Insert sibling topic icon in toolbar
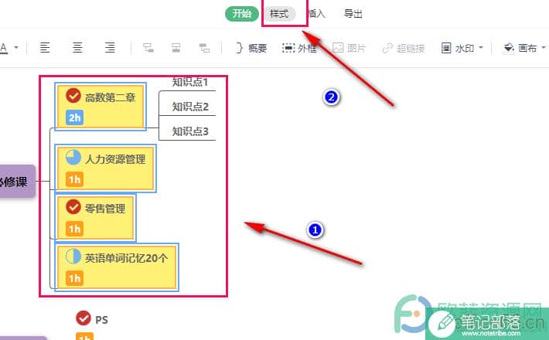Image resolution: width=549 pixels, height=340 pixels. click(176, 48)
